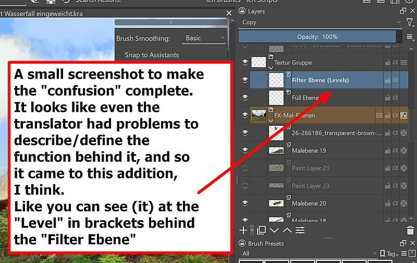Move the layer up with the chevron icon

point(287,230)
